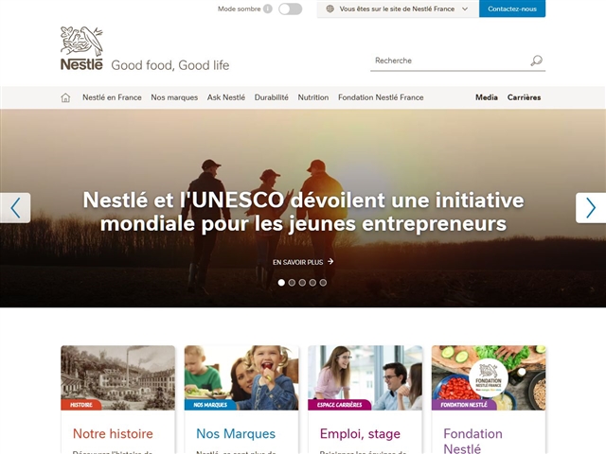Select the fifth carousel dot

pyautogui.click(x=323, y=283)
